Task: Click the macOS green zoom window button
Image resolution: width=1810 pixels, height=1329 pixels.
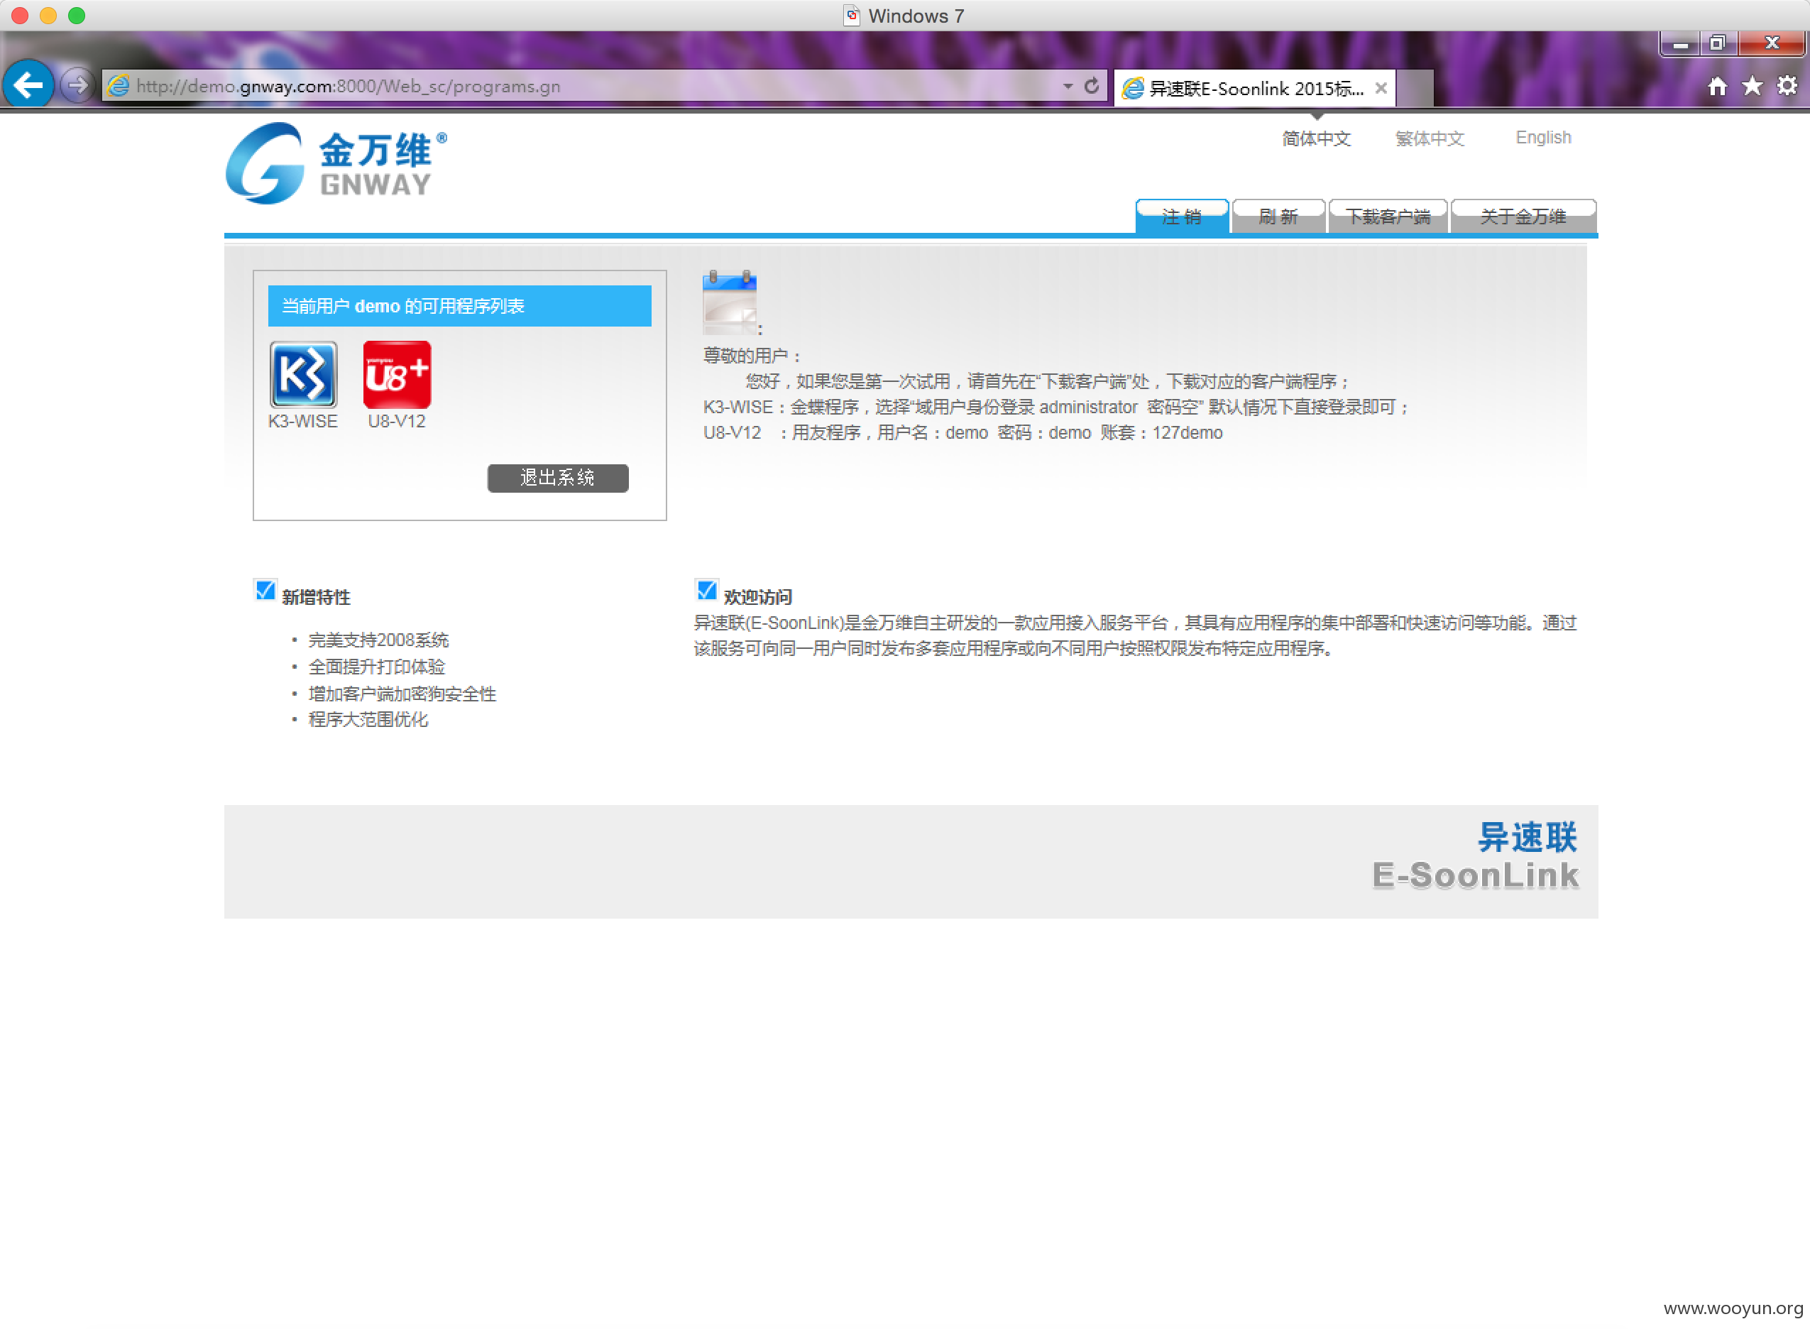Action: click(x=77, y=16)
